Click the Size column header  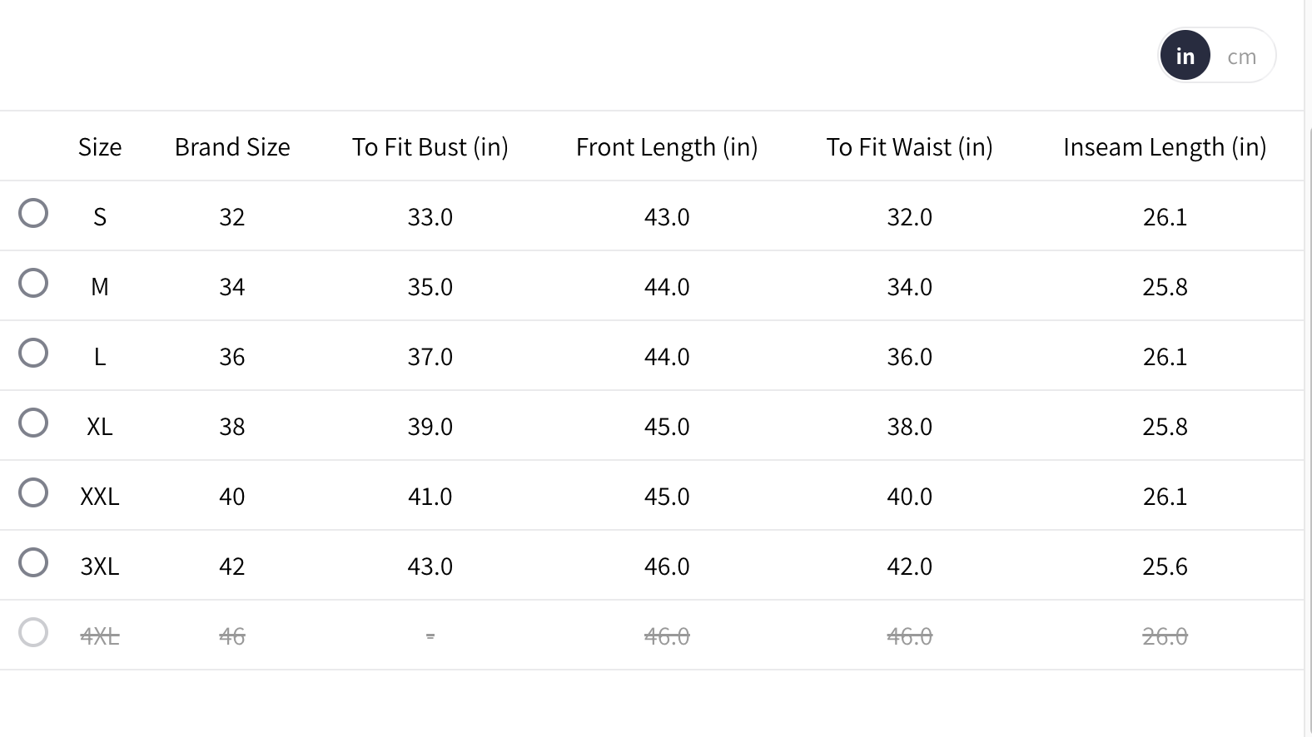click(100, 147)
